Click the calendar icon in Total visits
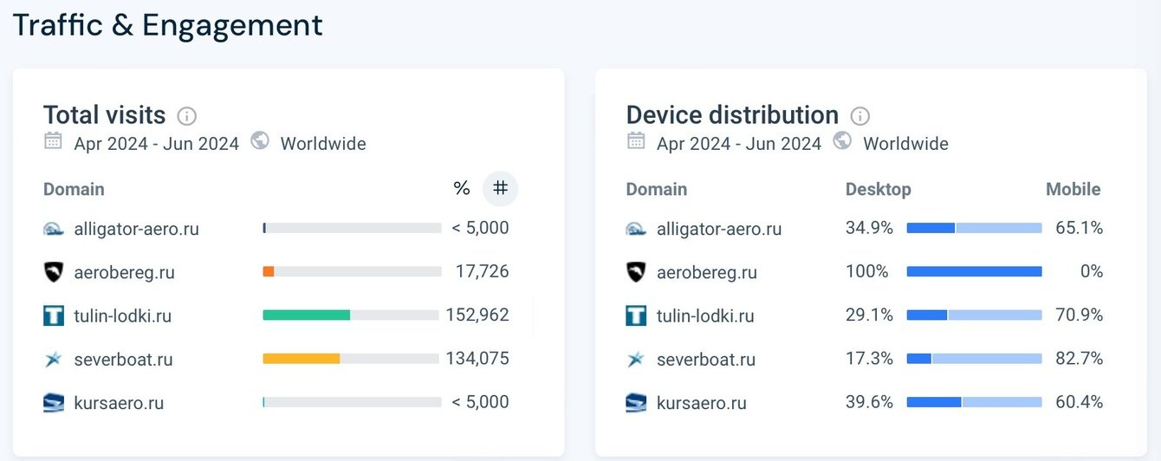This screenshot has width=1161, height=461. 53,141
